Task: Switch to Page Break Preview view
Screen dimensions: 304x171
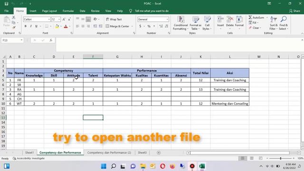Action: (x=260, y=158)
